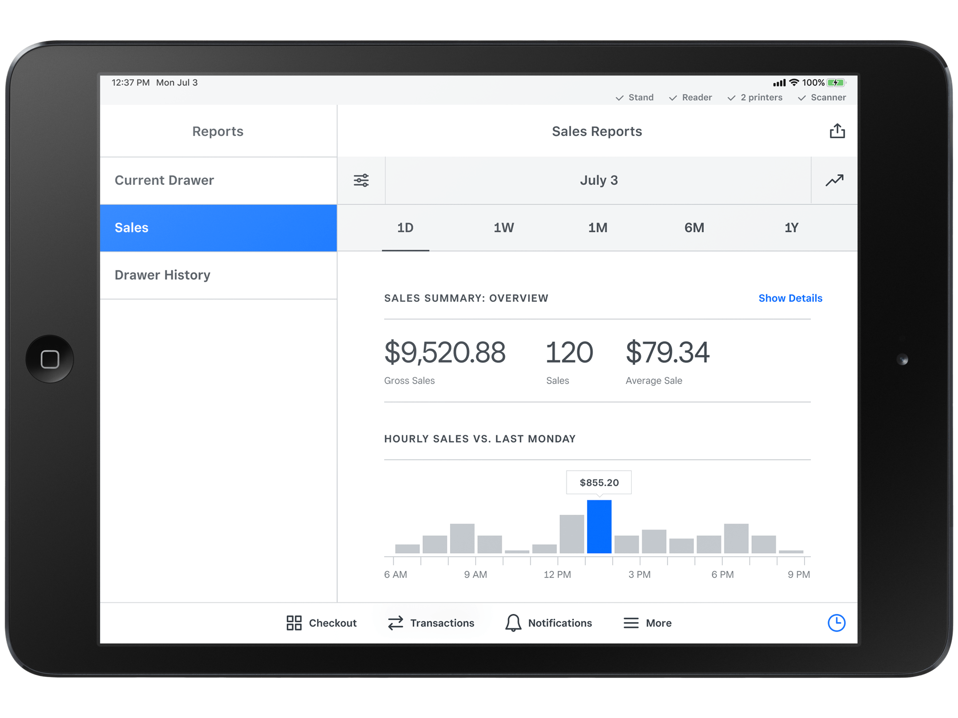This screenshot has height=718, width=958.
Task: Open the July 3 date selector
Action: [x=598, y=180]
